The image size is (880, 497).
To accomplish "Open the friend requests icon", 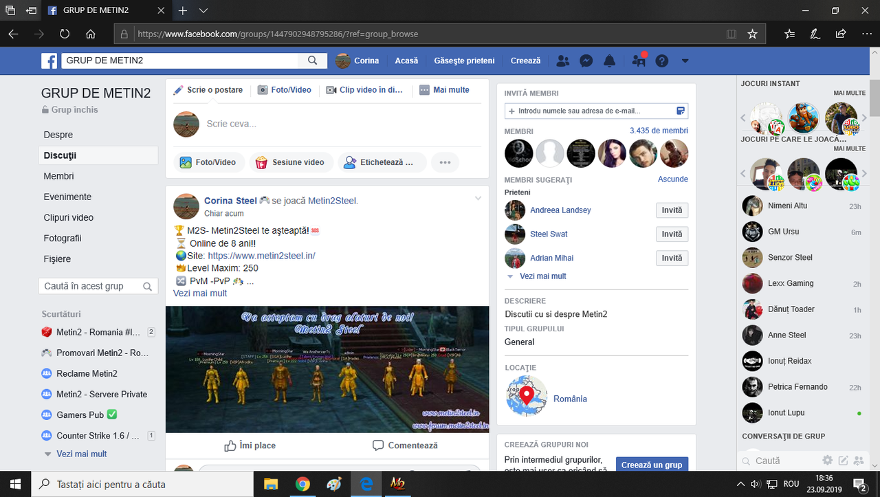I will coord(563,60).
